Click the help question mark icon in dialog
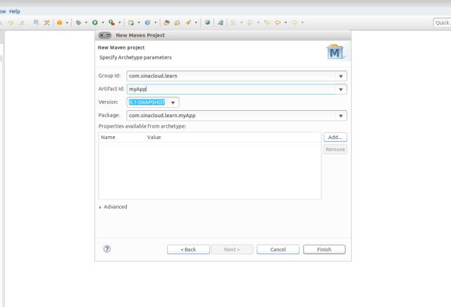Viewport: 451px width, 307px height. [107, 249]
